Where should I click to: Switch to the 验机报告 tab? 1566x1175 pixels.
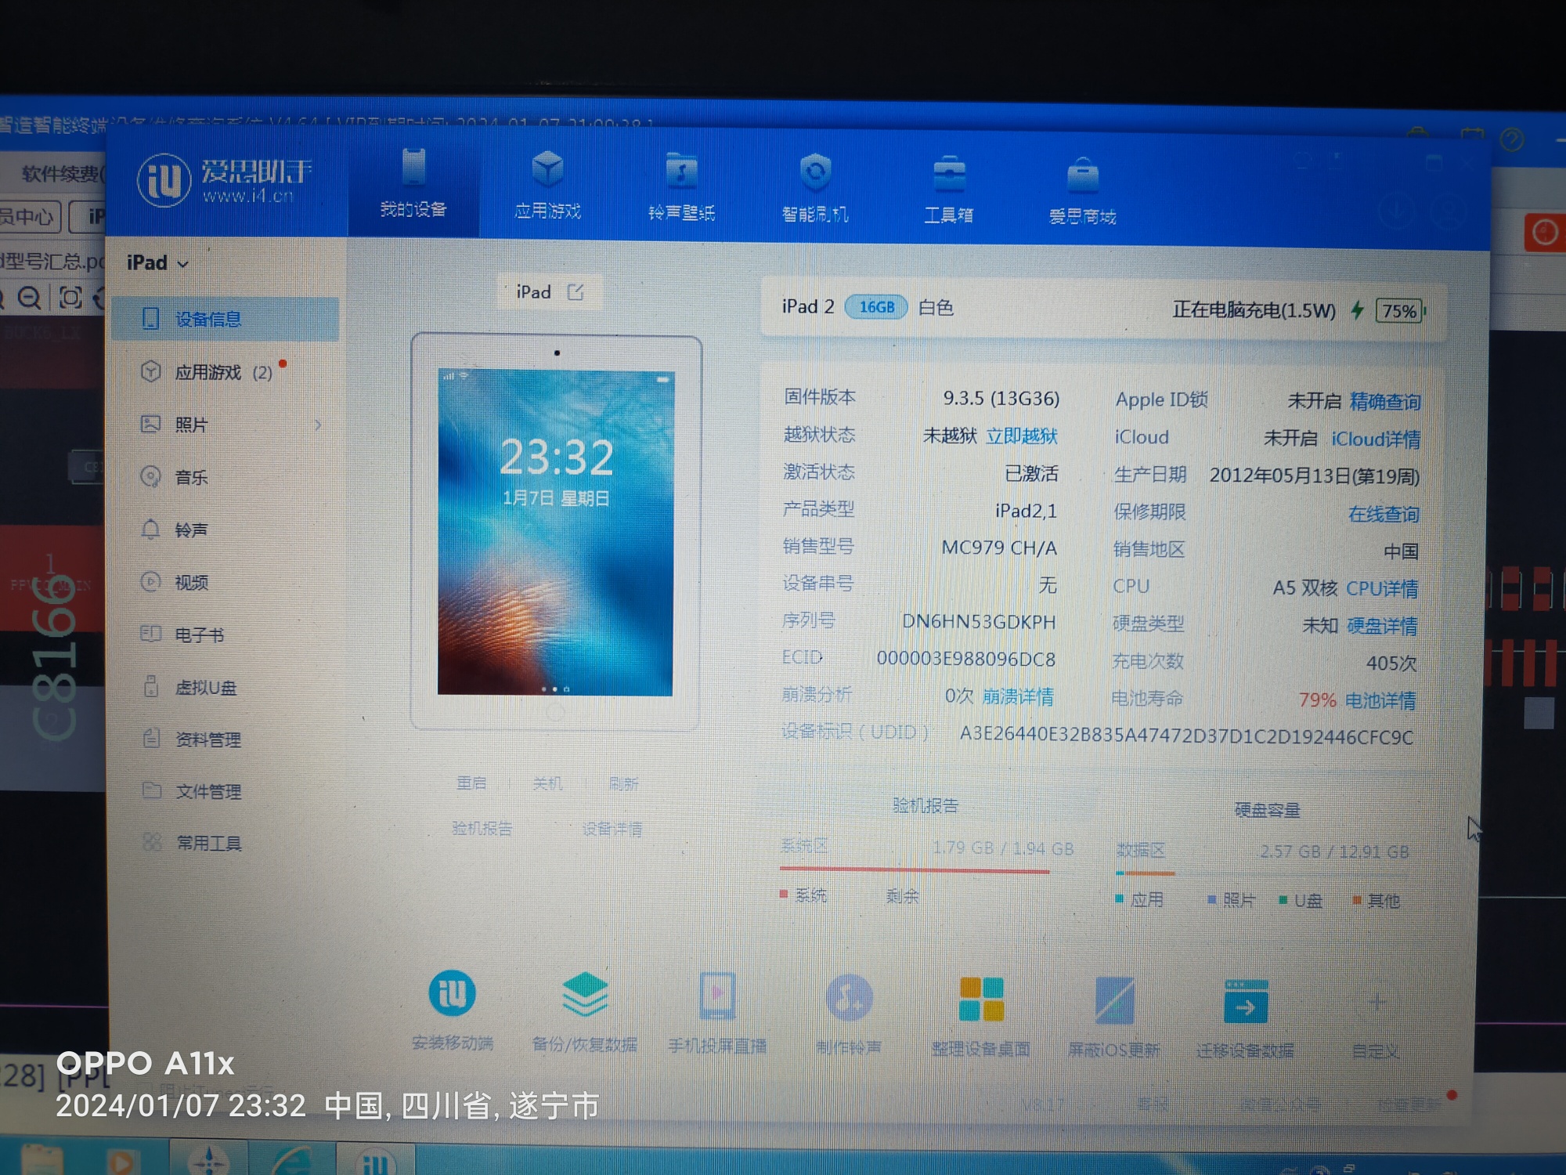click(926, 805)
